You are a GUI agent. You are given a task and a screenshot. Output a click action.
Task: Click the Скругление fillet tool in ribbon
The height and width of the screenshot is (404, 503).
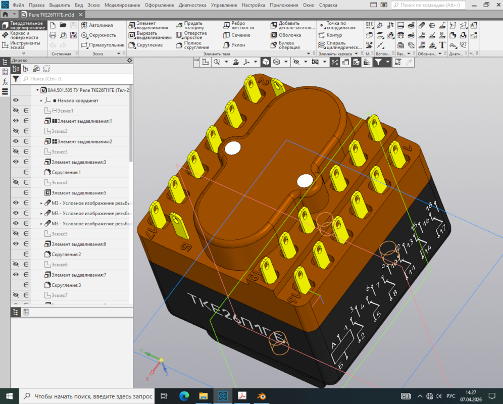(x=145, y=45)
